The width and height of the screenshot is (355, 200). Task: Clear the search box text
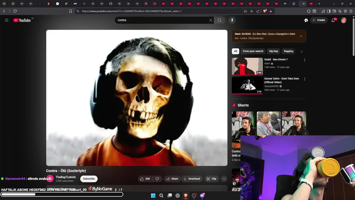click(211, 20)
